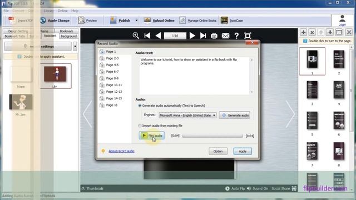356x200 pixels.
Task: Toggle Auto Flip play control
Action: click(x=235, y=188)
